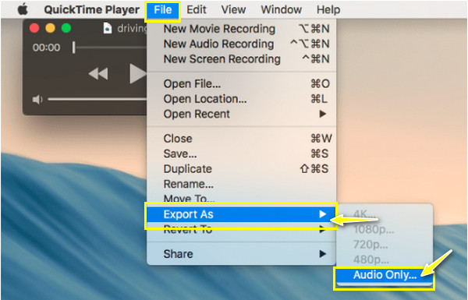The image size is (468, 300).
Task: Open the Apple menu
Action: [23, 9]
